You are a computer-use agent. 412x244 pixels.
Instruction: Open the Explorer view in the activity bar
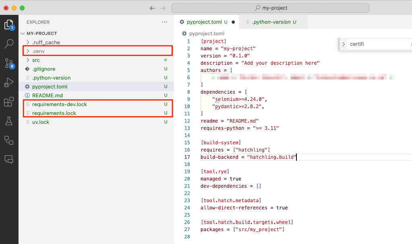pos(9,25)
